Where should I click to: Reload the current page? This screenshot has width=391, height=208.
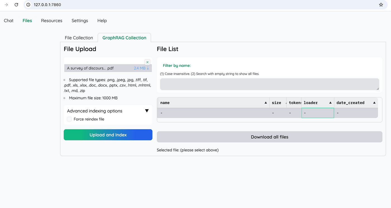(x=16, y=5)
